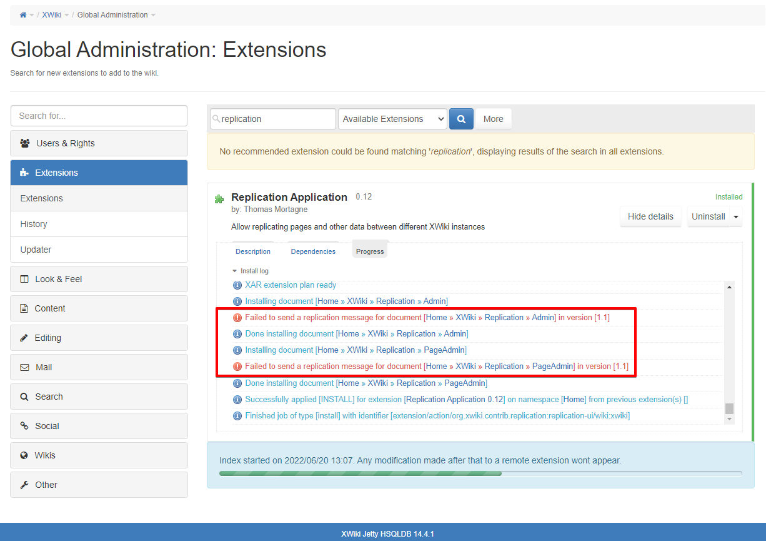Open the Users & Rights section
This screenshot has width=766, height=541.
[x=99, y=143]
